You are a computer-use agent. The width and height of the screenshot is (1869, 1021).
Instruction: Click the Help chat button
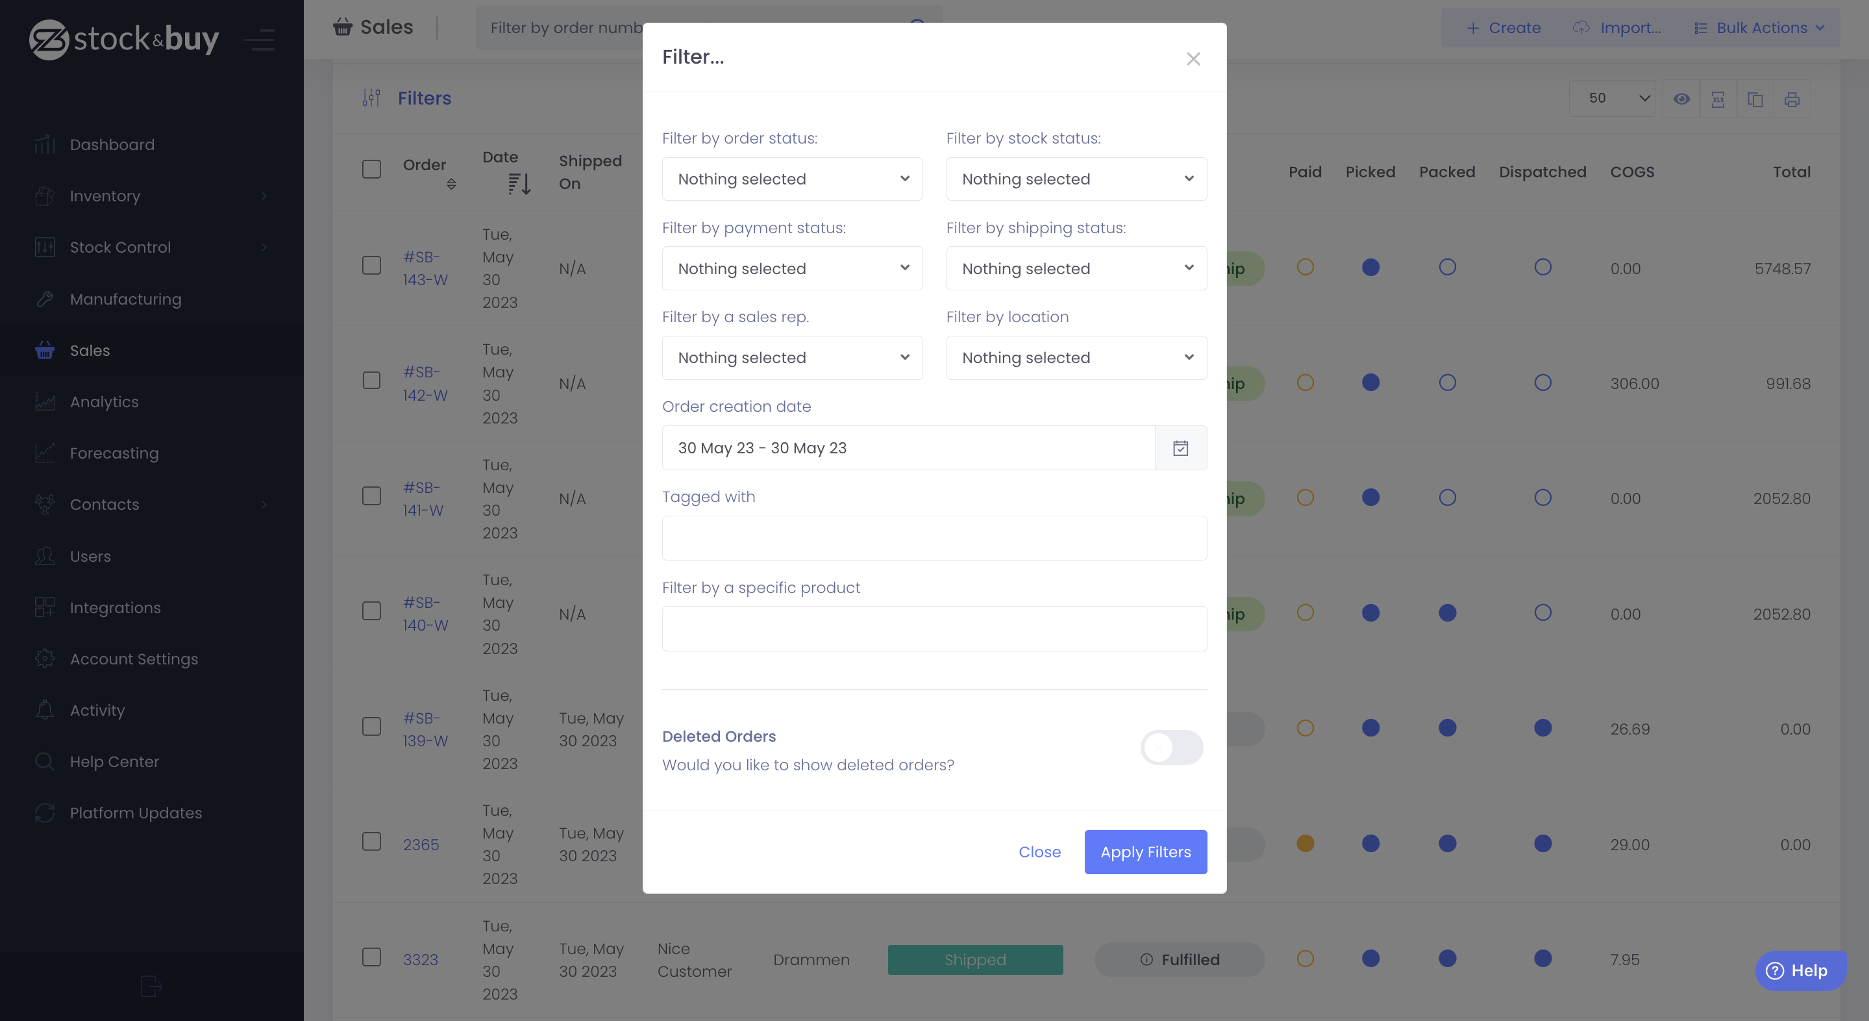[1800, 970]
